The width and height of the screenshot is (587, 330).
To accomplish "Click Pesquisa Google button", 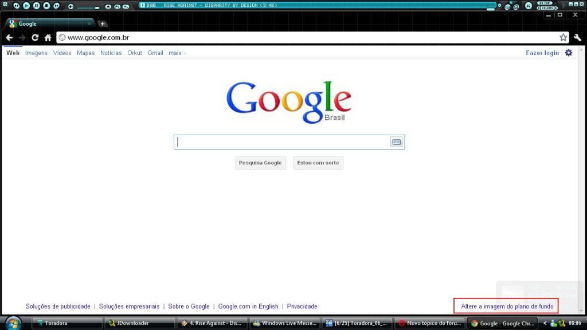I will click(260, 163).
